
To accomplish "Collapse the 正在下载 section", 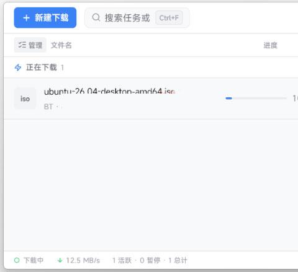I will tap(42, 68).
